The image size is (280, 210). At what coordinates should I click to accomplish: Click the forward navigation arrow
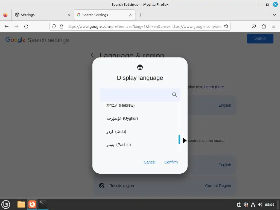(x=16, y=27)
